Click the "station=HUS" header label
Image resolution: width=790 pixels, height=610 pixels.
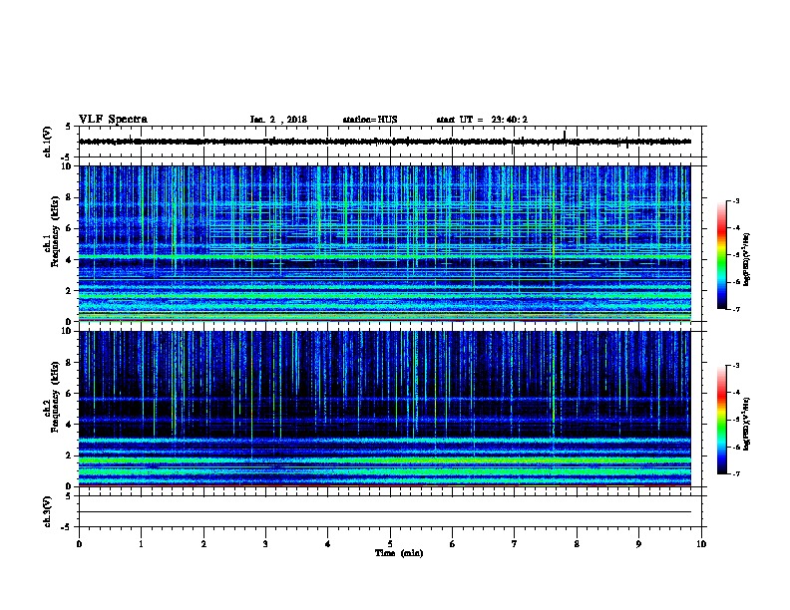[370, 120]
